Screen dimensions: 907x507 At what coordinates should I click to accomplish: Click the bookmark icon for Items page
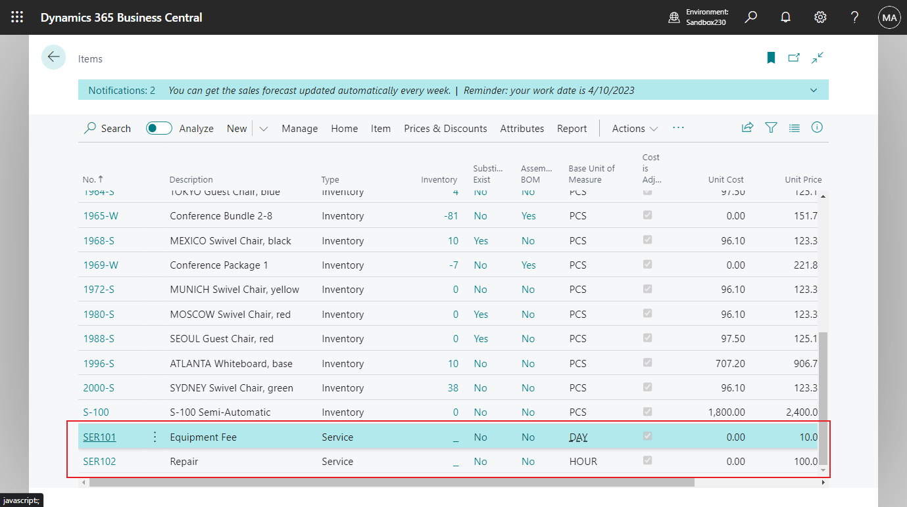771,58
